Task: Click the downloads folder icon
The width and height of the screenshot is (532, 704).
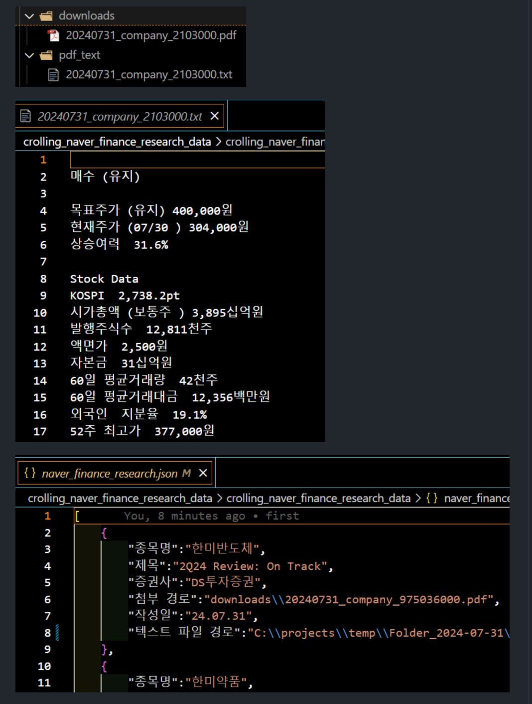Action: click(x=46, y=16)
